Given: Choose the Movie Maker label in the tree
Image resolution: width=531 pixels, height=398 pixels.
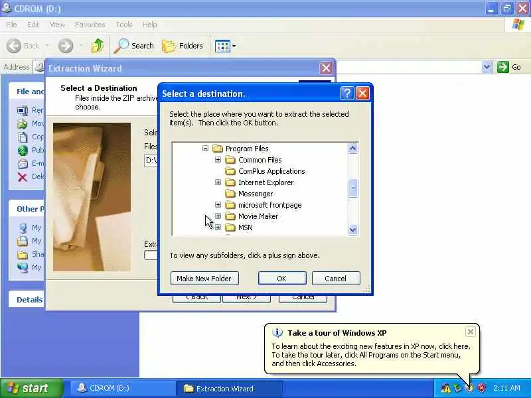Looking at the screenshot, I should coord(258,216).
